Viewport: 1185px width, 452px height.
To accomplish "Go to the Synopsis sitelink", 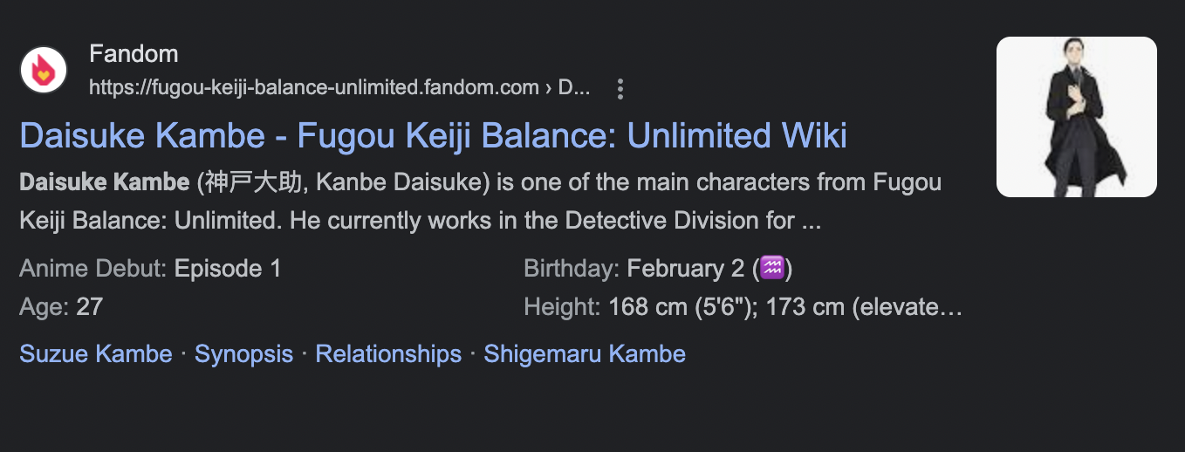I will pyautogui.click(x=243, y=353).
